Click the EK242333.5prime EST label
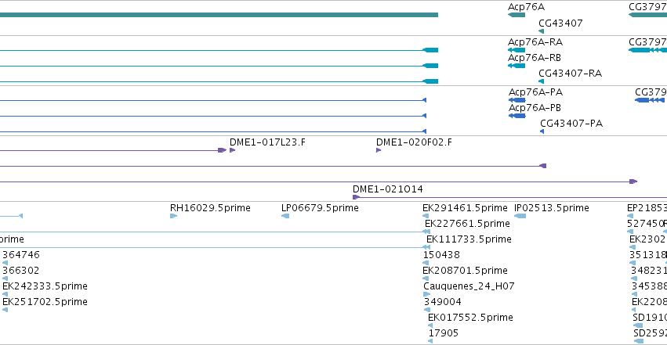The height and width of the screenshot is (345, 667). tap(45, 286)
